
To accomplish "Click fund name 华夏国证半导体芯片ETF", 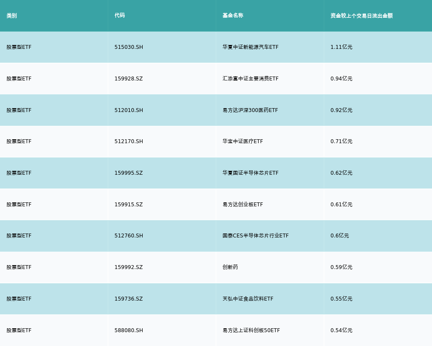I will [x=251, y=173].
